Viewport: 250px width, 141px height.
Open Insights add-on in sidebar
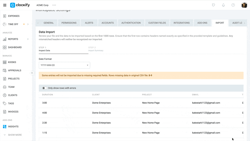[x=13, y=127]
